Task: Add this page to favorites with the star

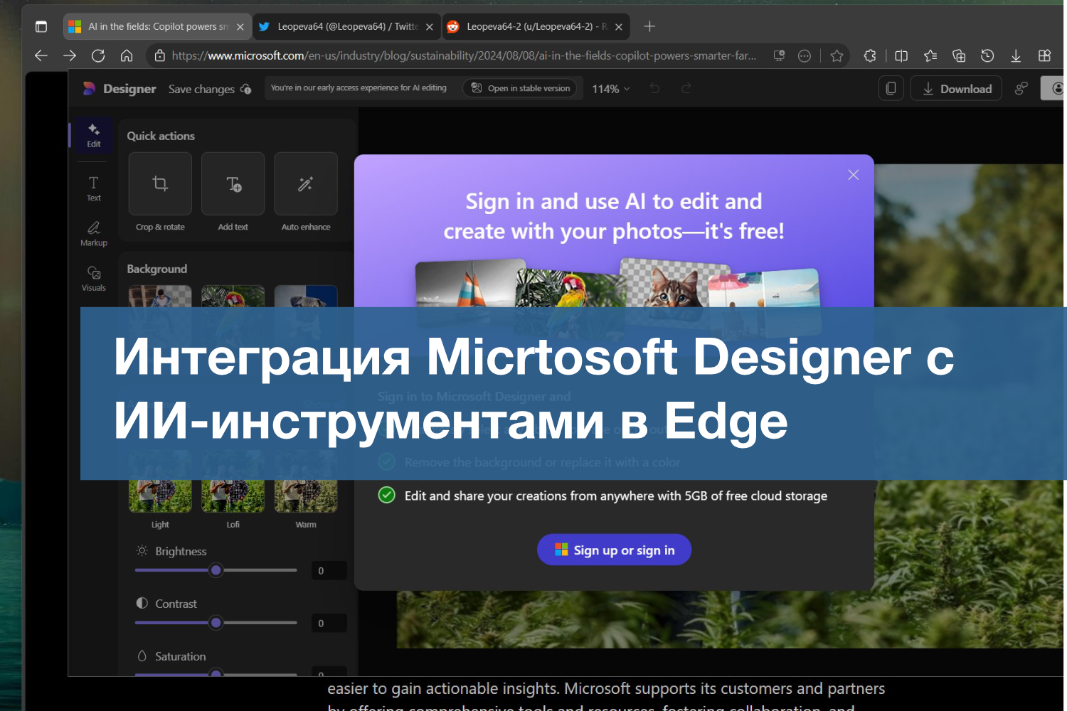Action: click(837, 55)
